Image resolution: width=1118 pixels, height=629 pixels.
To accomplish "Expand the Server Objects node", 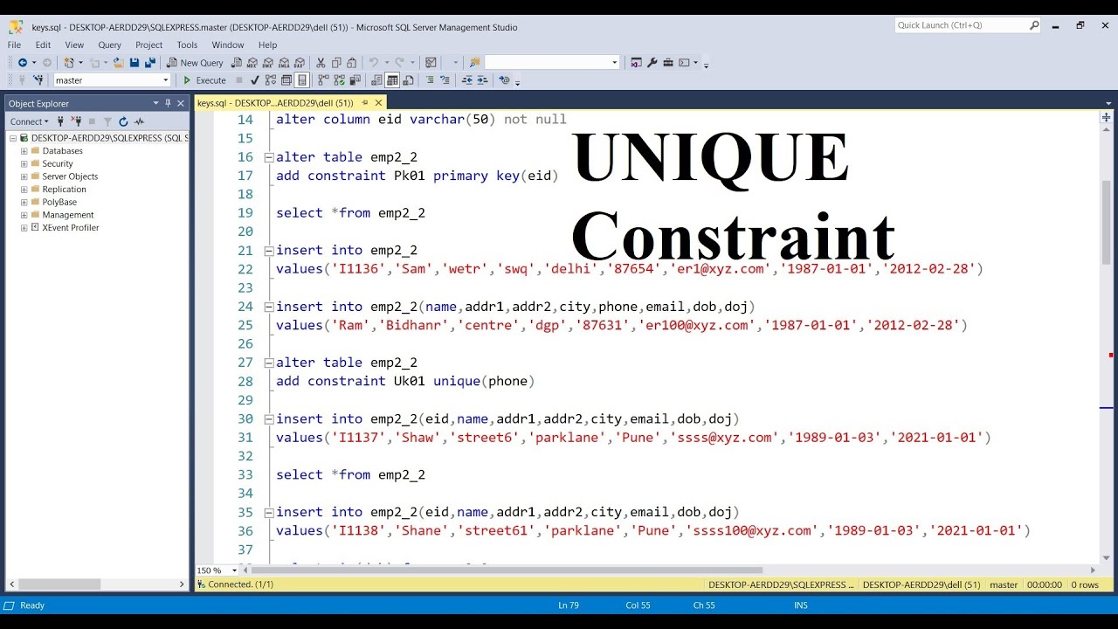I will point(24,176).
